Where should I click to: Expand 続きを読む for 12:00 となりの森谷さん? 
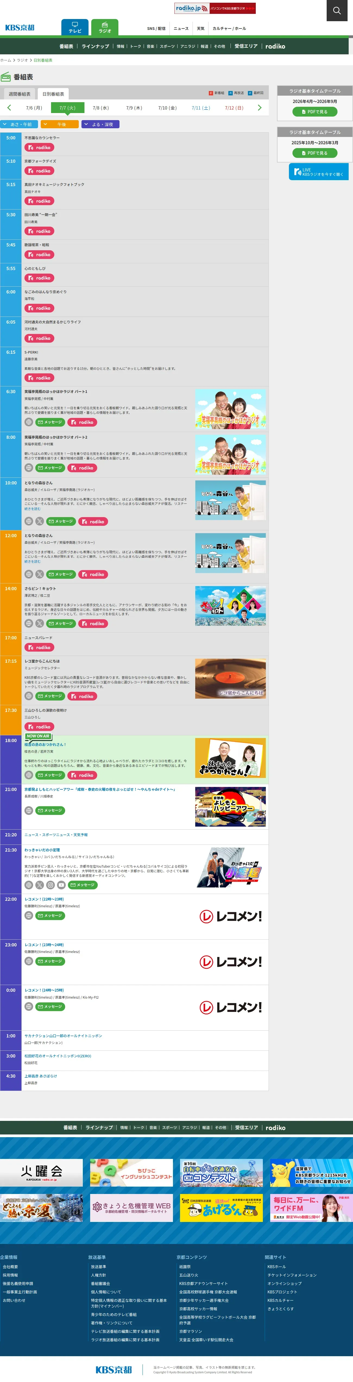coord(32,562)
